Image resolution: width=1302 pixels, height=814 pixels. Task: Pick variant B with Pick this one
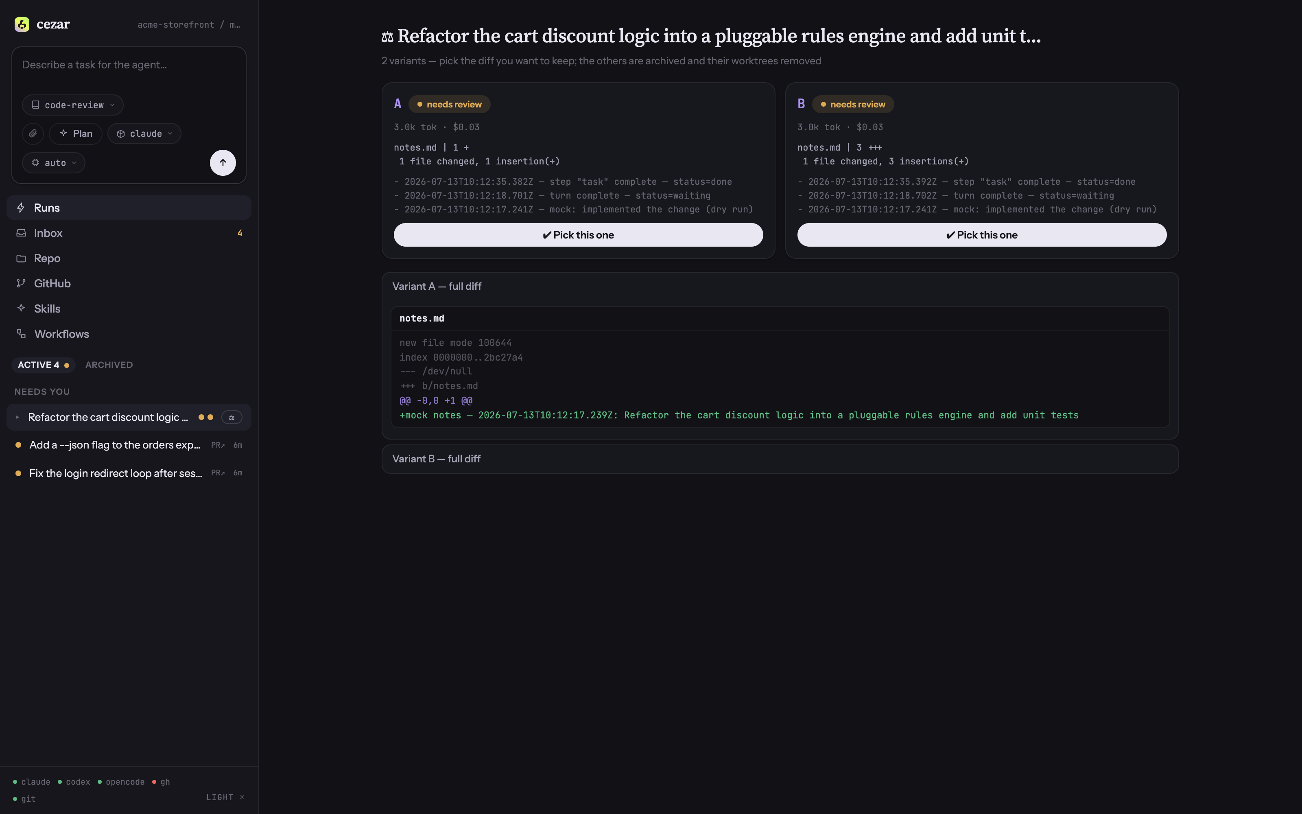pos(982,235)
